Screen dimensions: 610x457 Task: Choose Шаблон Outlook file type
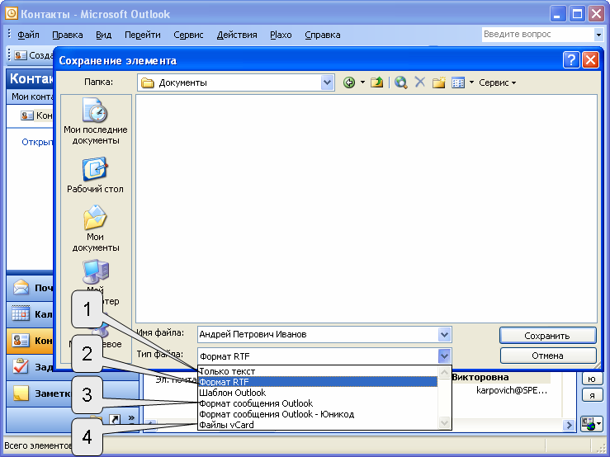(318, 393)
